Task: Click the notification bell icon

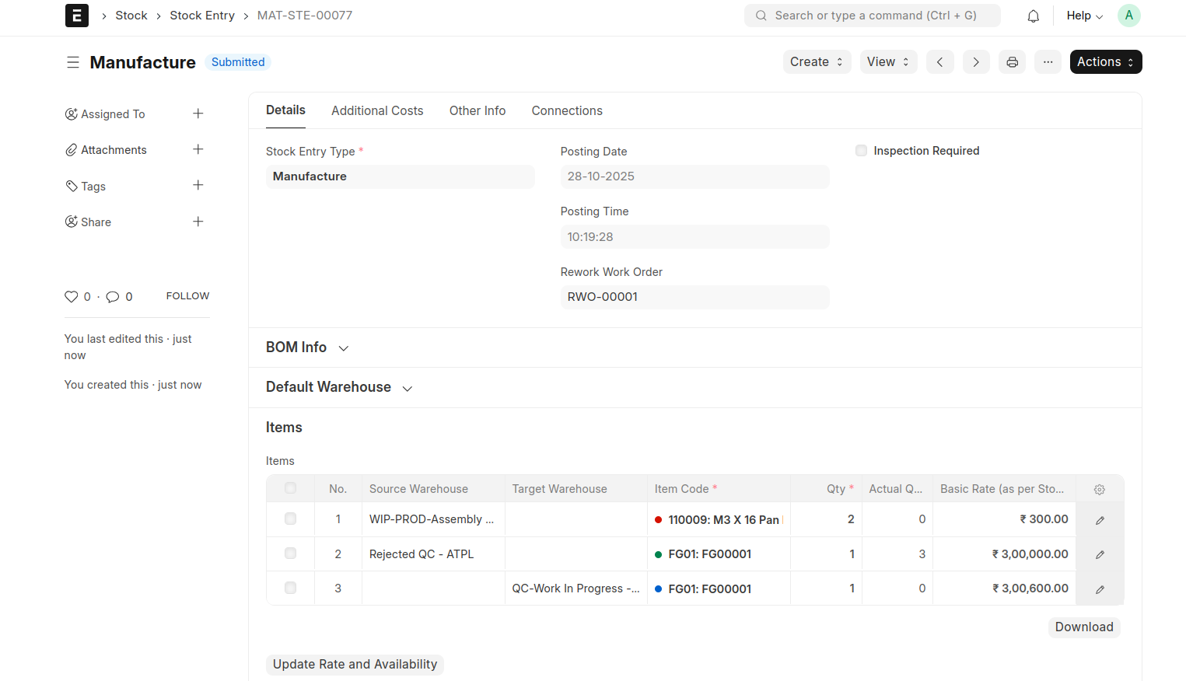Action: (x=1033, y=16)
